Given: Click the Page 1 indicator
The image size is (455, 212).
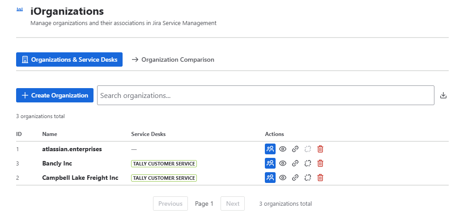Looking at the screenshot, I should tap(204, 204).
